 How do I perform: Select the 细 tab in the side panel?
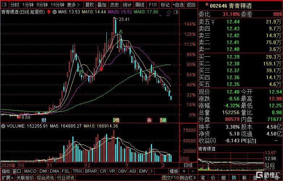223,178
